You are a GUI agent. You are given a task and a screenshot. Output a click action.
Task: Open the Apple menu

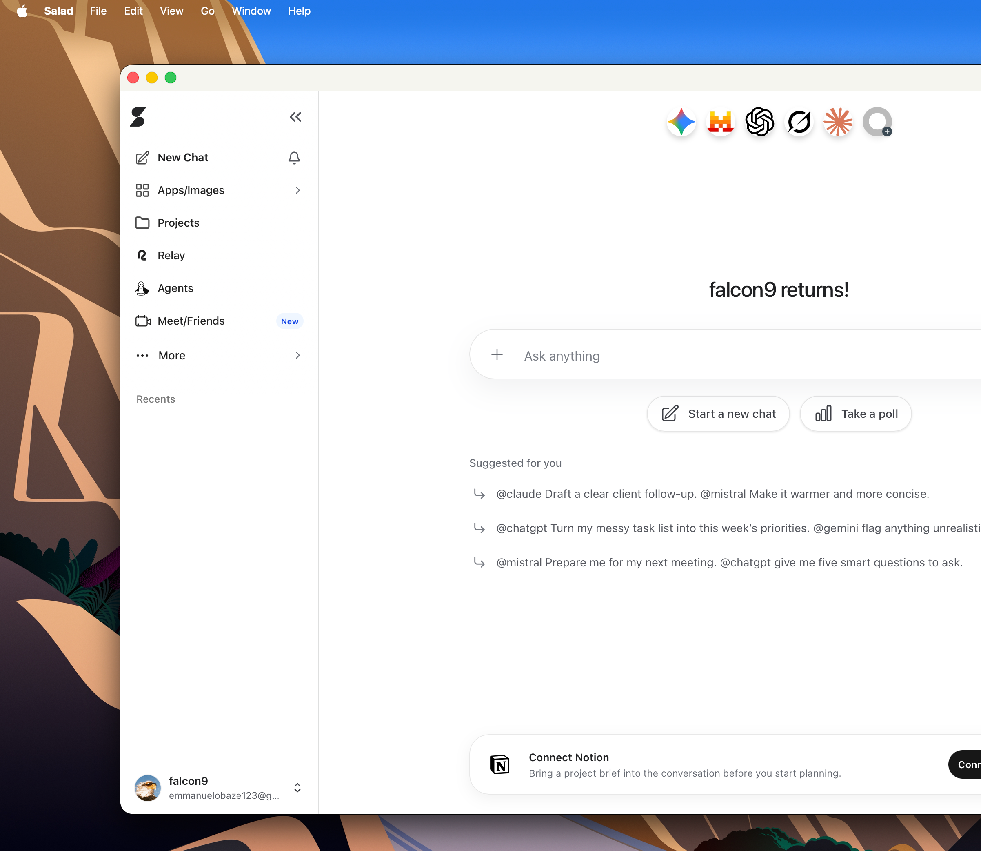point(22,11)
